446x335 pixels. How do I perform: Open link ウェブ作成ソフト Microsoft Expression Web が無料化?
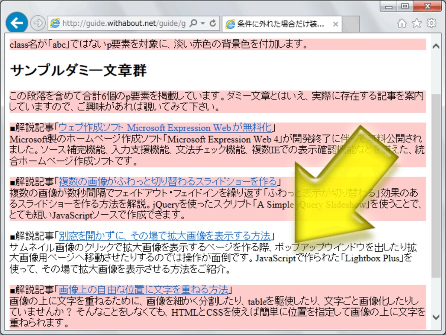tap(165, 128)
